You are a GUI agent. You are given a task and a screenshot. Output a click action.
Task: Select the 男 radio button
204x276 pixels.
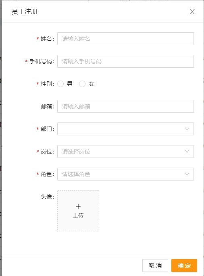point(60,84)
